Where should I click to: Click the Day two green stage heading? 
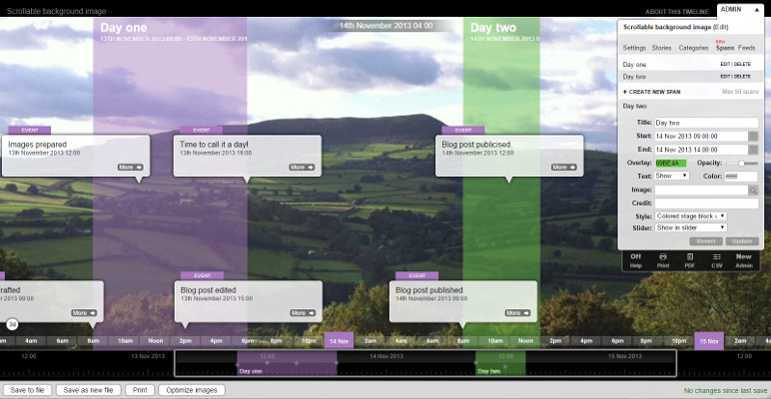pyautogui.click(x=492, y=28)
